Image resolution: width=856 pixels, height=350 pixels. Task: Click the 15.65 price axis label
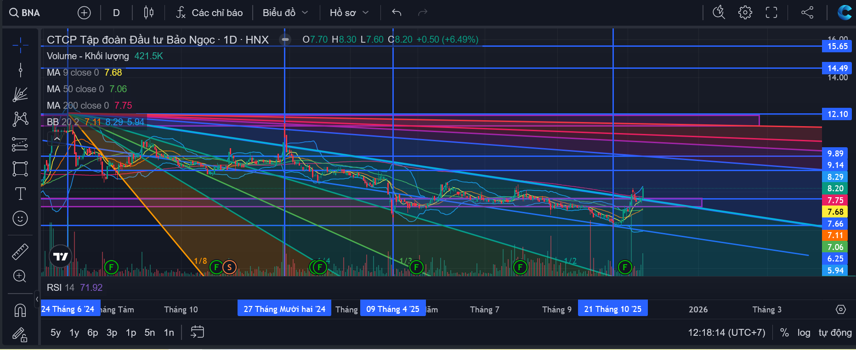point(837,46)
